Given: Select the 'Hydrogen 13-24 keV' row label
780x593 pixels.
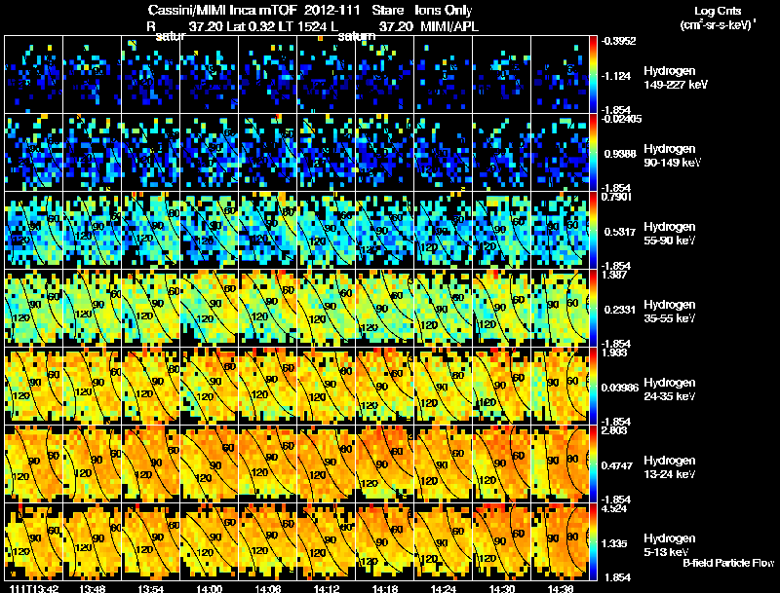Looking at the screenshot, I should click(670, 467).
